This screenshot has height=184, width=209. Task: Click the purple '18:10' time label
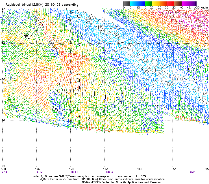39,172
